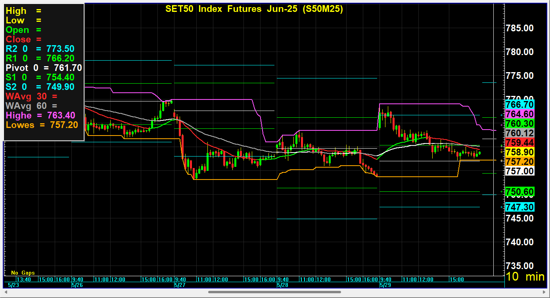The height and width of the screenshot is (298, 550).
Task: Click the cyan 766.70 price tag
Action: coord(520,105)
